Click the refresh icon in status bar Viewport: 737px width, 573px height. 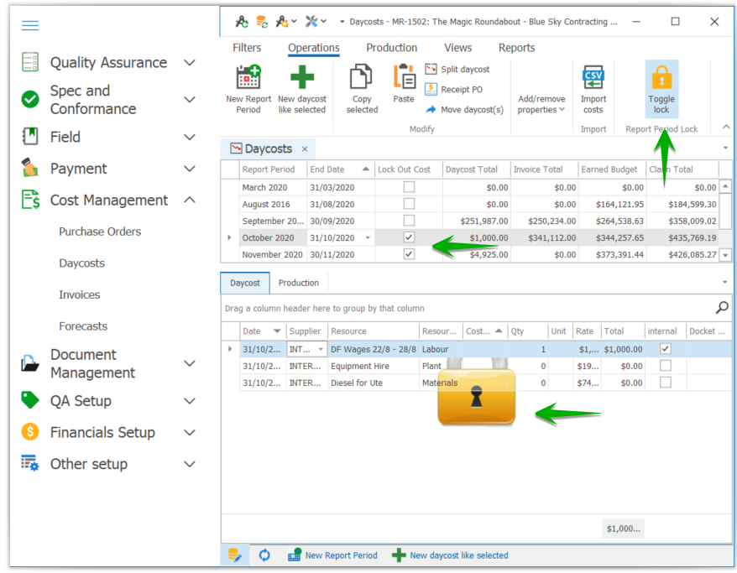(x=264, y=555)
